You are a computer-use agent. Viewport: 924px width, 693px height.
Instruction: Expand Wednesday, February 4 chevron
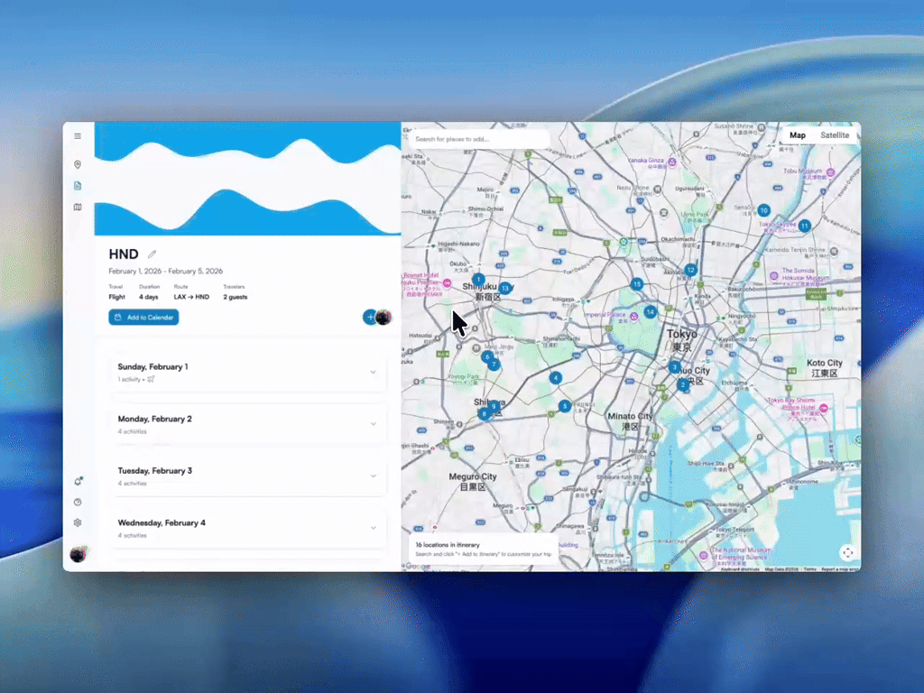(373, 528)
